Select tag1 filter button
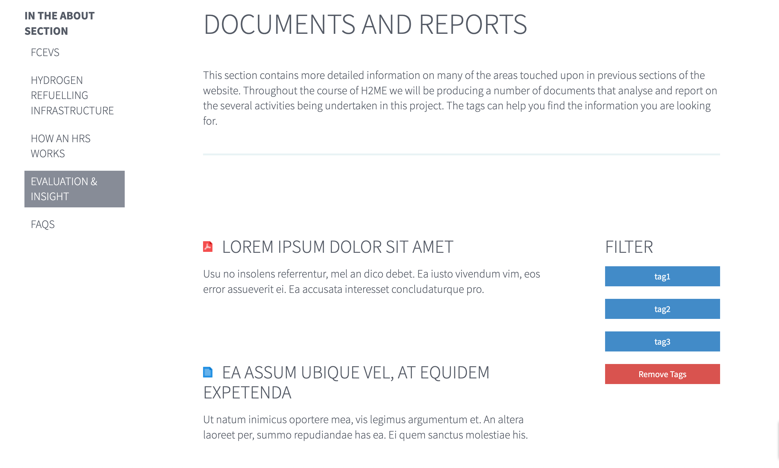Viewport: 779px width, 468px height. click(x=662, y=276)
